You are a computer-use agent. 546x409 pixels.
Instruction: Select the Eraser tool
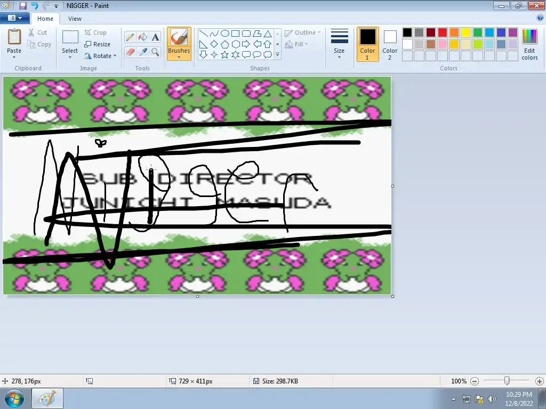click(130, 52)
